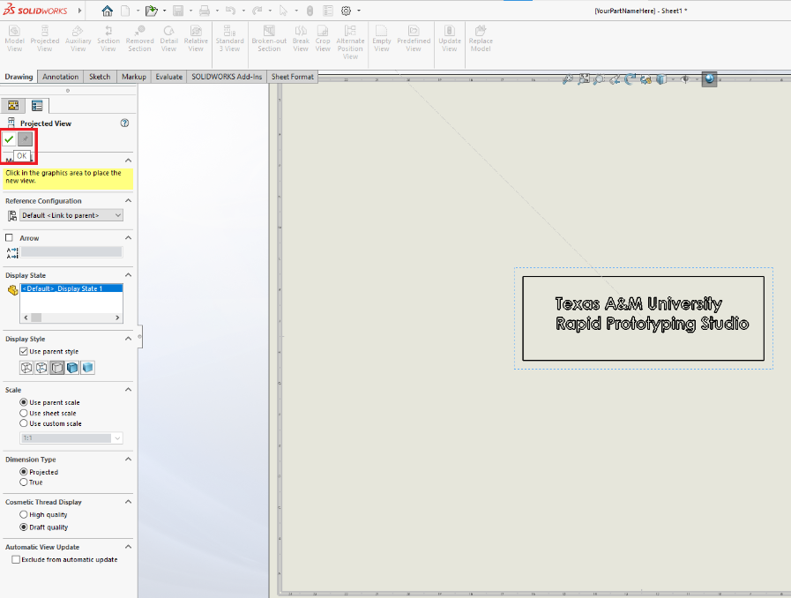Viewport: 791px width, 598px height.
Task: Open the Sheet Format tab
Action: [x=292, y=77]
